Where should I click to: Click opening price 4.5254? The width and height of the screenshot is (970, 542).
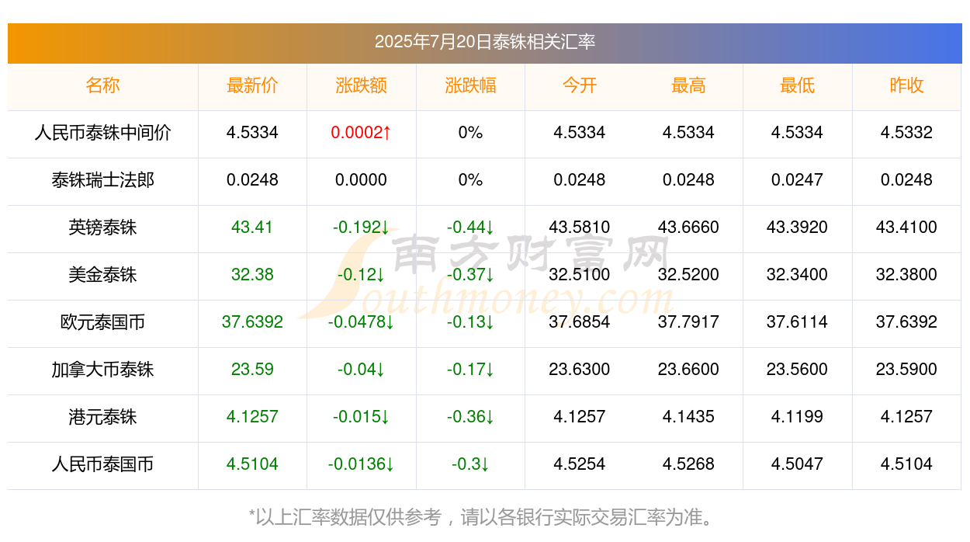580,464
